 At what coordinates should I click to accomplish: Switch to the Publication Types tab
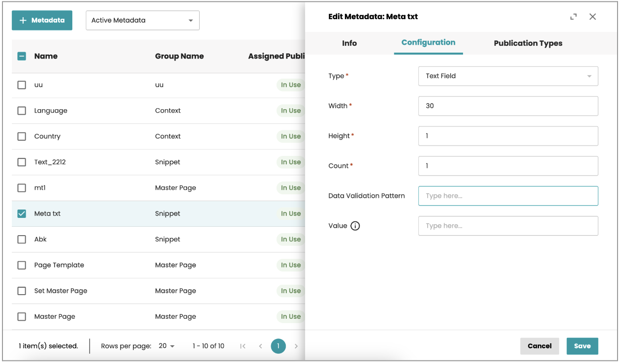point(528,43)
